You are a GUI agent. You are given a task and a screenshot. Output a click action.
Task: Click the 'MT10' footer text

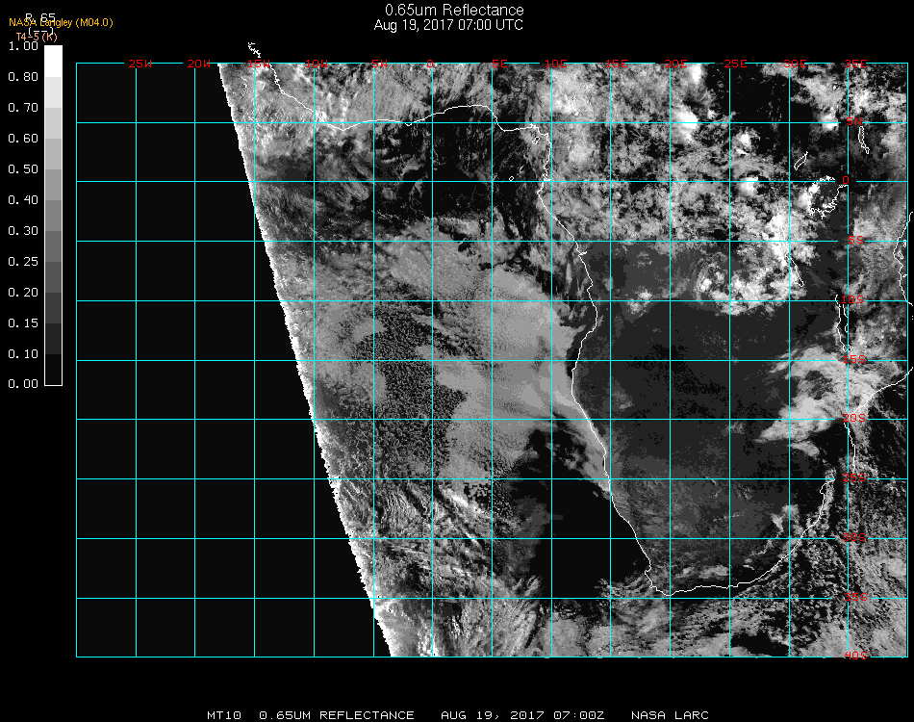[224, 715]
